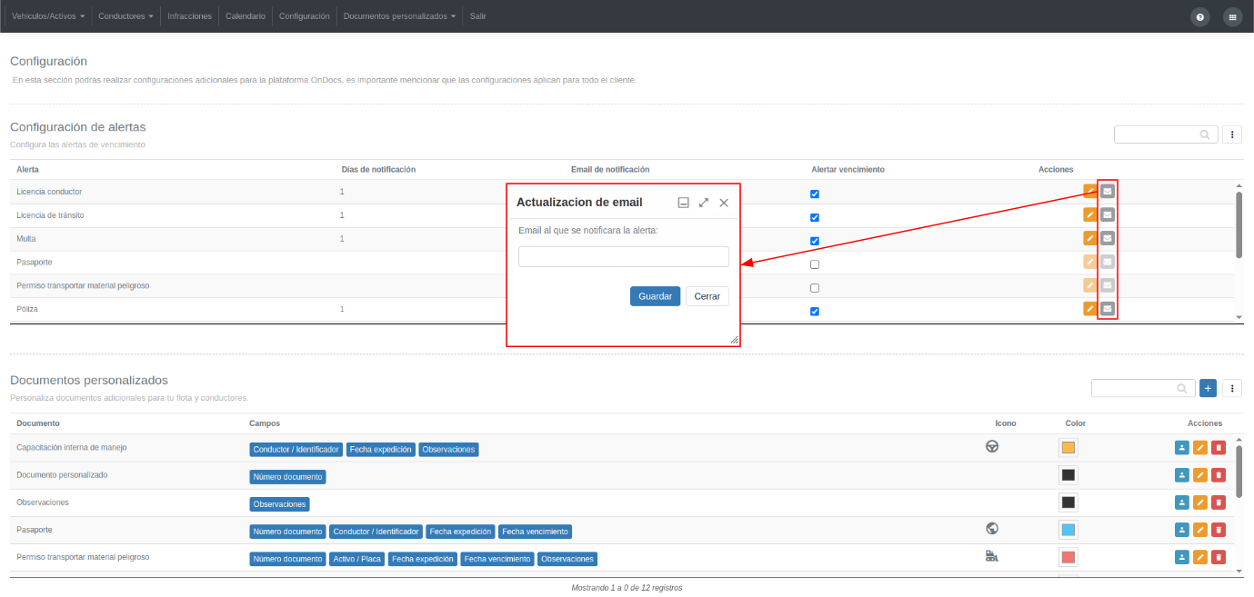Toggle Alertar vencimiento for Licencia de tránsito
Screen dimensions: 1254x597
(x=815, y=217)
